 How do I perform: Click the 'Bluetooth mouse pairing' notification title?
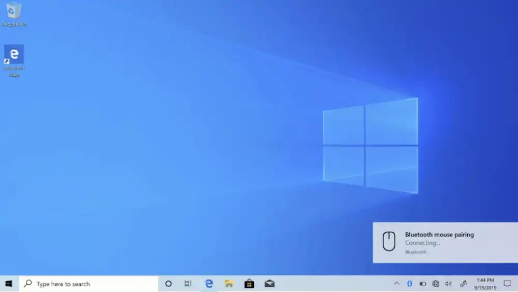(439, 234)
